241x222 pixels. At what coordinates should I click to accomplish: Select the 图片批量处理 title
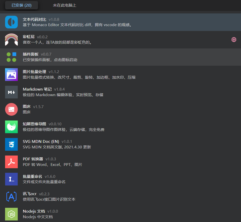35,72
